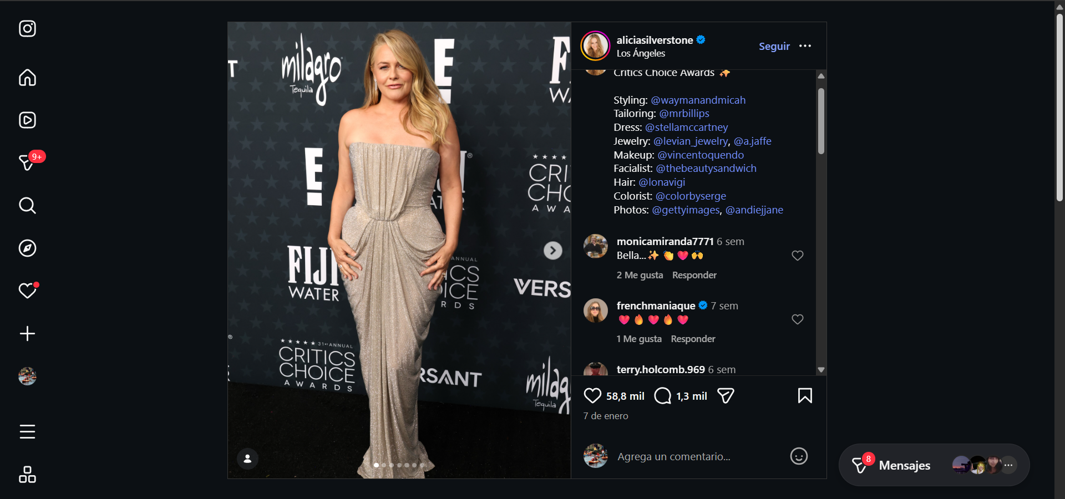1065x499 pixels.
Task: Click Seguir to follow aliciasilverstone
Action: click(774, 47)
